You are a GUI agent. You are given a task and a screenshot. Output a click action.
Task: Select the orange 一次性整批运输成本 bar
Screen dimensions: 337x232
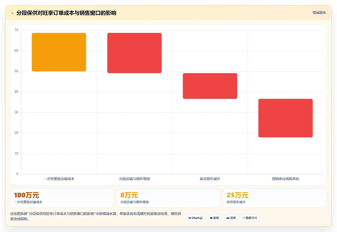(59, 52)
